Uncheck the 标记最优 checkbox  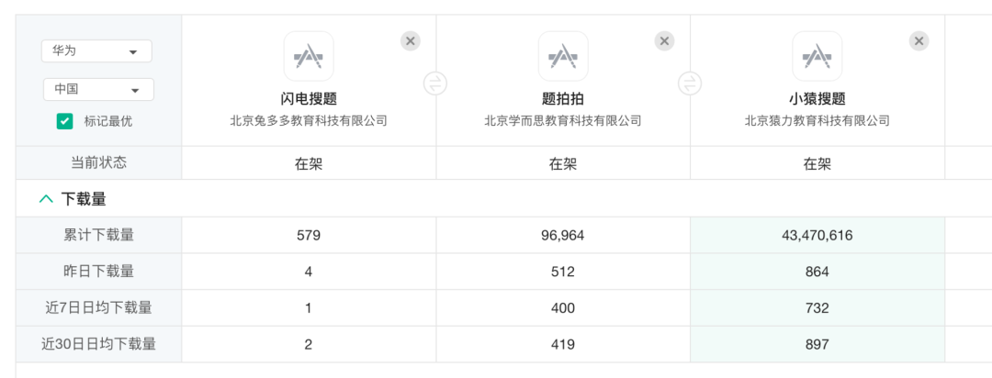pos(64,121)
